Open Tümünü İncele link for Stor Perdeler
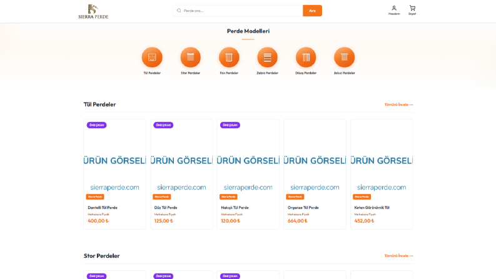This screenshot has width=496, height=279. (x=398, y=256)
